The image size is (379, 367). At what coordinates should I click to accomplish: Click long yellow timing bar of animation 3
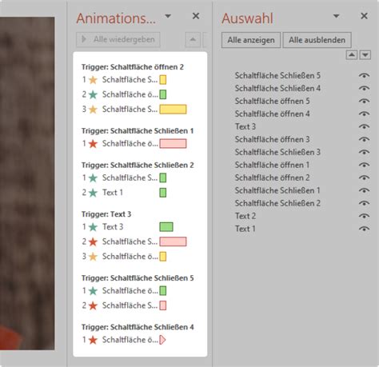[x=173, y=110]
